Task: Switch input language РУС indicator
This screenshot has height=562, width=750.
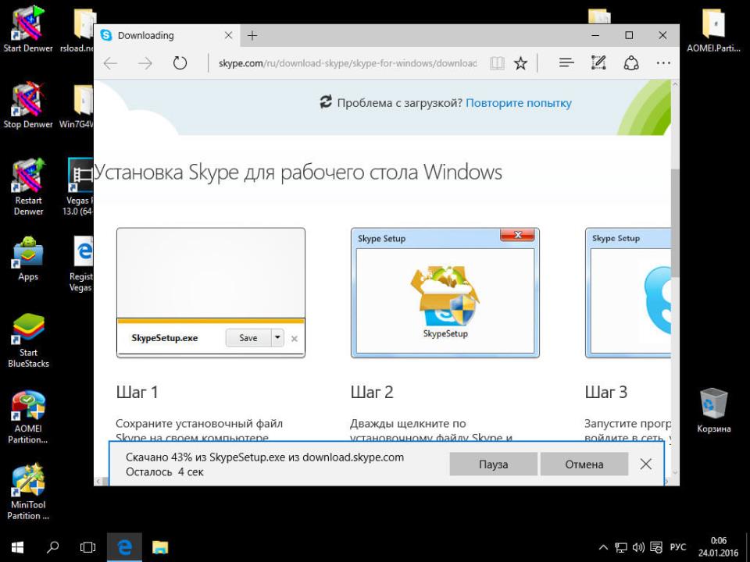Action: coord(678,547)
